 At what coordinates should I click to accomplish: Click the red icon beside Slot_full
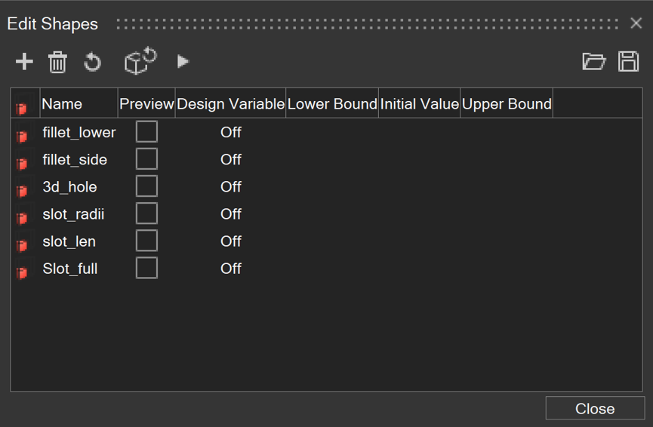pyautogui.click(x=21, y=272)
